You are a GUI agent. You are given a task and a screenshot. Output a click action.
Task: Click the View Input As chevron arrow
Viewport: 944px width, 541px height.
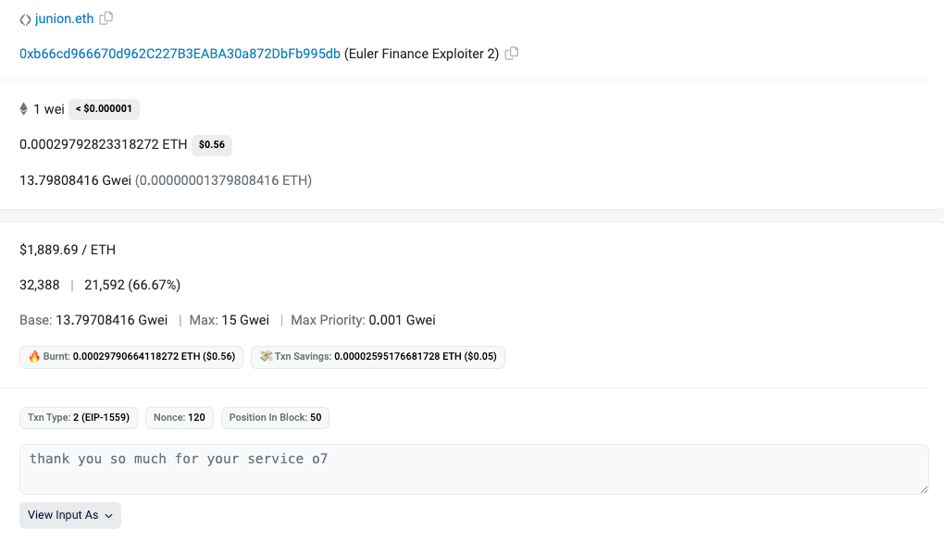109,516
